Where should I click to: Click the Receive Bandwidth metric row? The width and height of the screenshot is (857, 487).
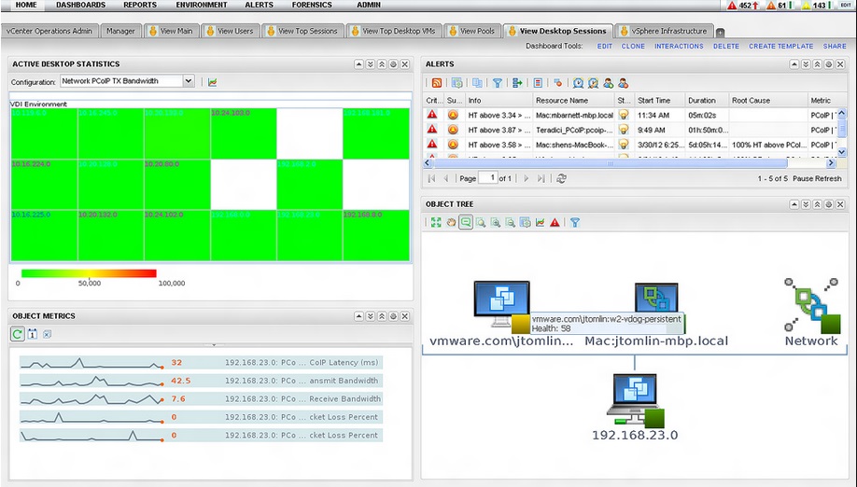coord(201,399)
